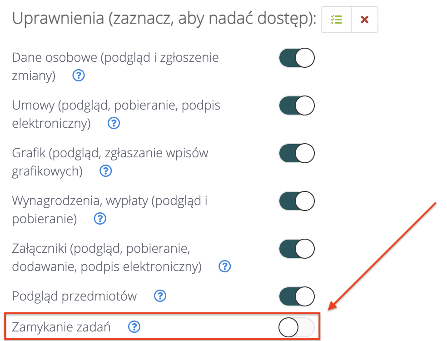
Task: Turn off Podgląd przedmiotów toggle
Action: pyautogui.click(x=297, y=296)
